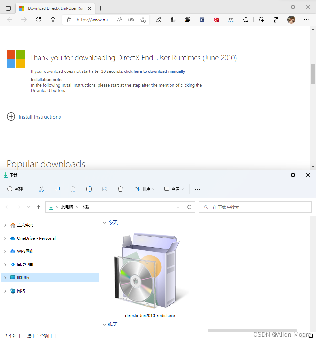
Task: Expand Install Instructions section
Action: point(11,116)
